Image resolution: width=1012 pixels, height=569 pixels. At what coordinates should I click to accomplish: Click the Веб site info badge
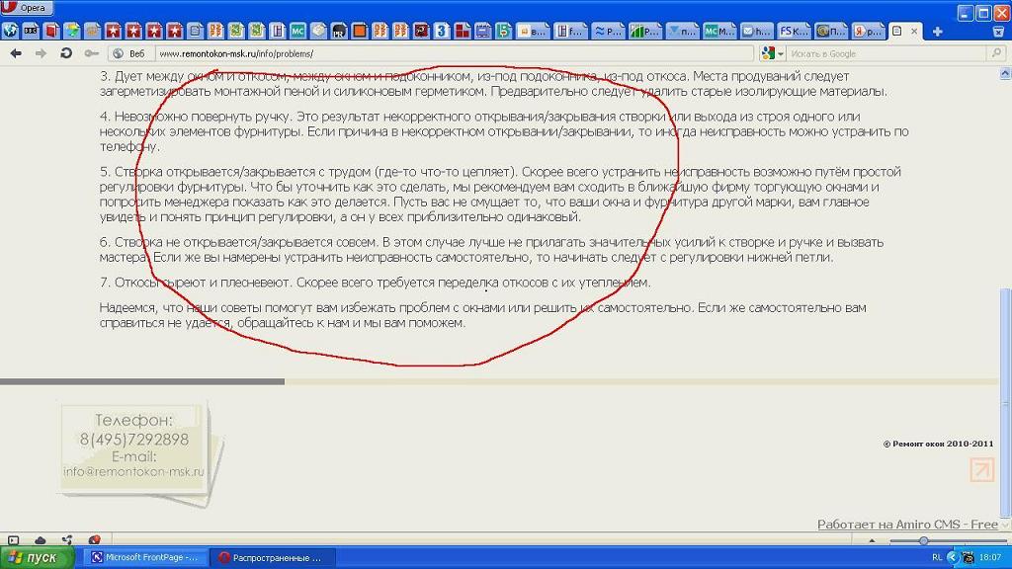coord(130,53)
